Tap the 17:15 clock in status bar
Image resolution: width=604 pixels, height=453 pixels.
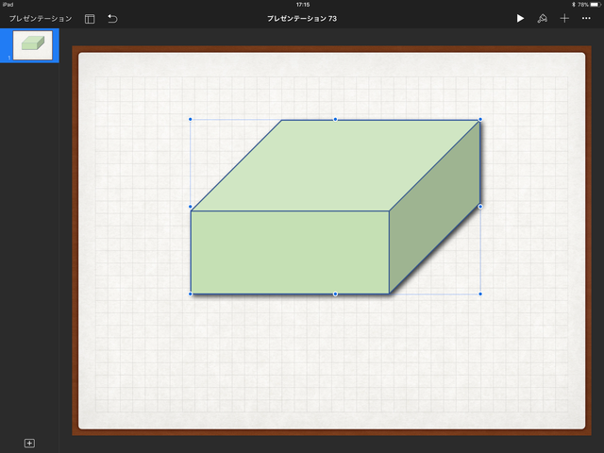pyautogui.click(x=303, y=5)
